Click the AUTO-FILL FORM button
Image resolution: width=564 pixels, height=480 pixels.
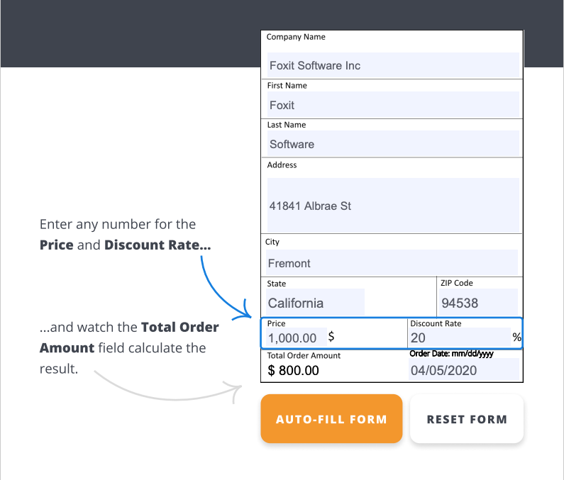331,419
